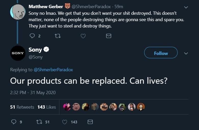Open Sony's verified badge info
Viewport: 199px width, 130px height.
click(46, 50)
